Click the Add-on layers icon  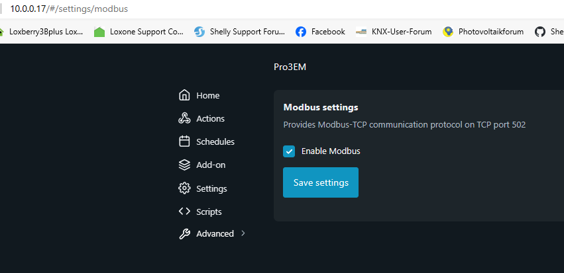(185, 165)
